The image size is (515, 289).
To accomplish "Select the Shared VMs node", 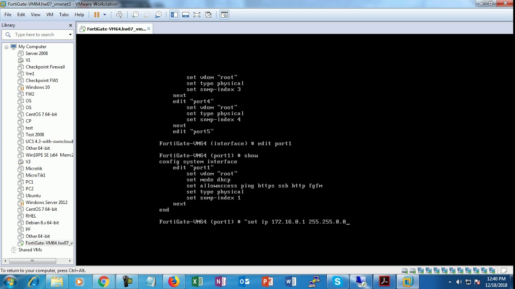I will [30, 250].
